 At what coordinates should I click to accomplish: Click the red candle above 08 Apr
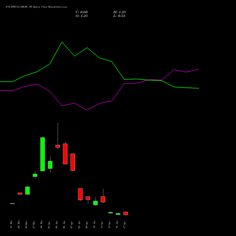[80, 194]
